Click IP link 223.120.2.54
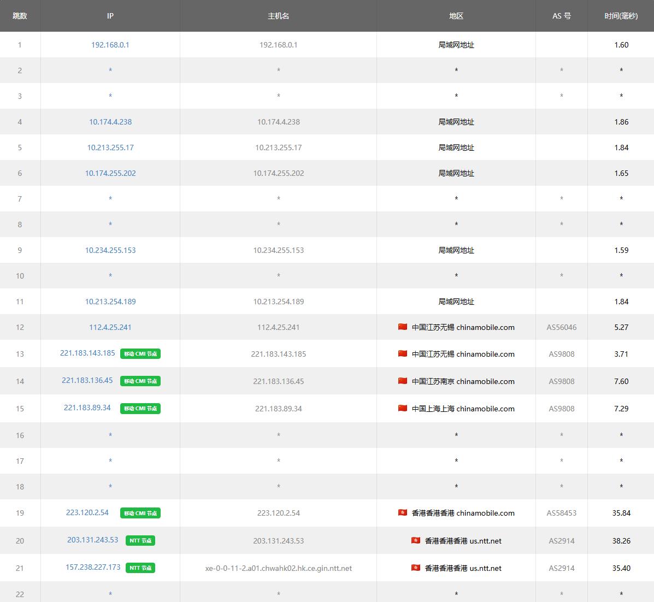This screenshot has height=602, width=654. tap(87, 512)
